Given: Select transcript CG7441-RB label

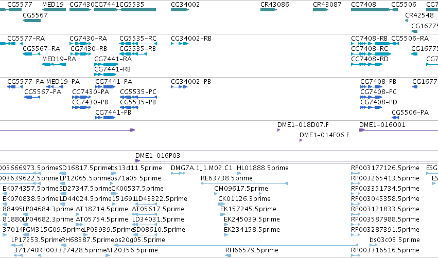Looking at the screenshot, I should click(112, 69).
